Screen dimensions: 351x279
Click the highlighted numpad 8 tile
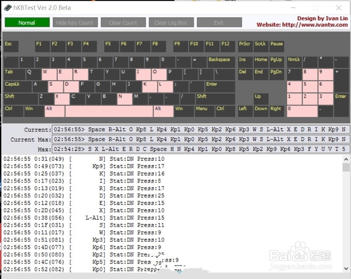tap(310, 74)
